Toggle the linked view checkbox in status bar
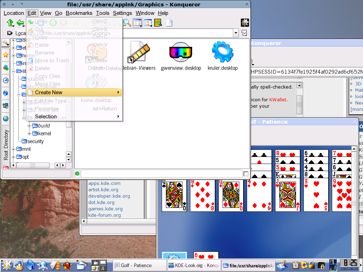Screen dimensions: 363x272 (x=246, y=174)
